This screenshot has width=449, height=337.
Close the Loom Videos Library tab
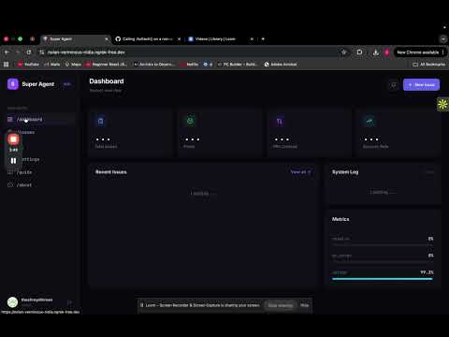pyautogui.click(x=252, y=39)
